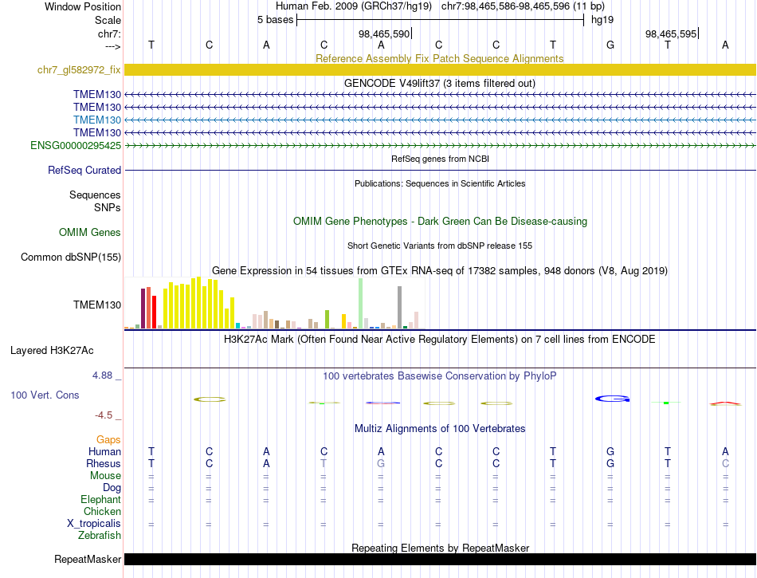Click the ENSG00000295425 gene label
757x578 pixels.
pyautogui.click(x=76, y=145)
